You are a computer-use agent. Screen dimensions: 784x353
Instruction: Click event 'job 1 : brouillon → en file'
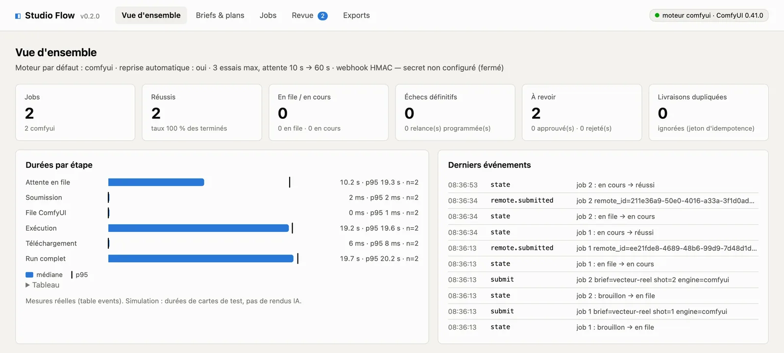pyautogui.click(x=615, y=327)
